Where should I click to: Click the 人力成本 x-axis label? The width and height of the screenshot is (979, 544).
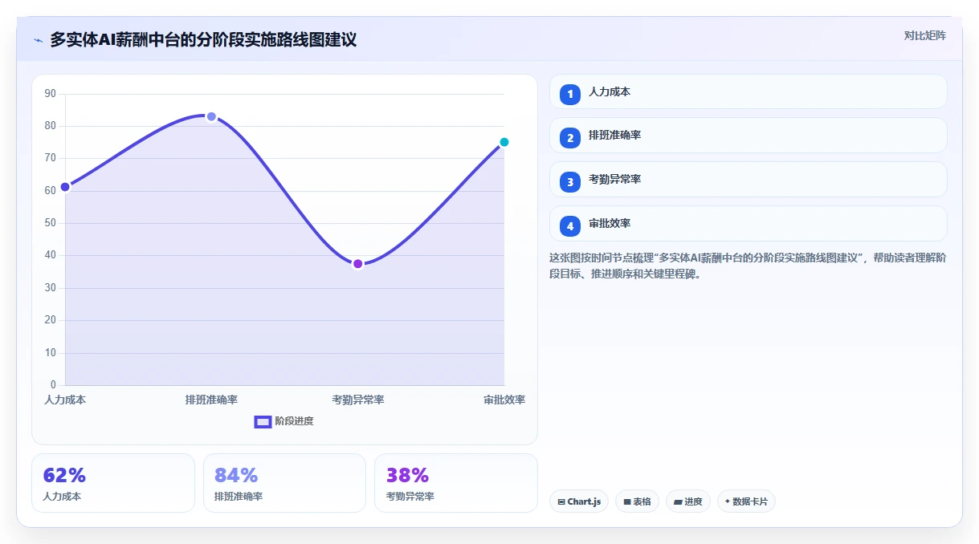(65, 400)
